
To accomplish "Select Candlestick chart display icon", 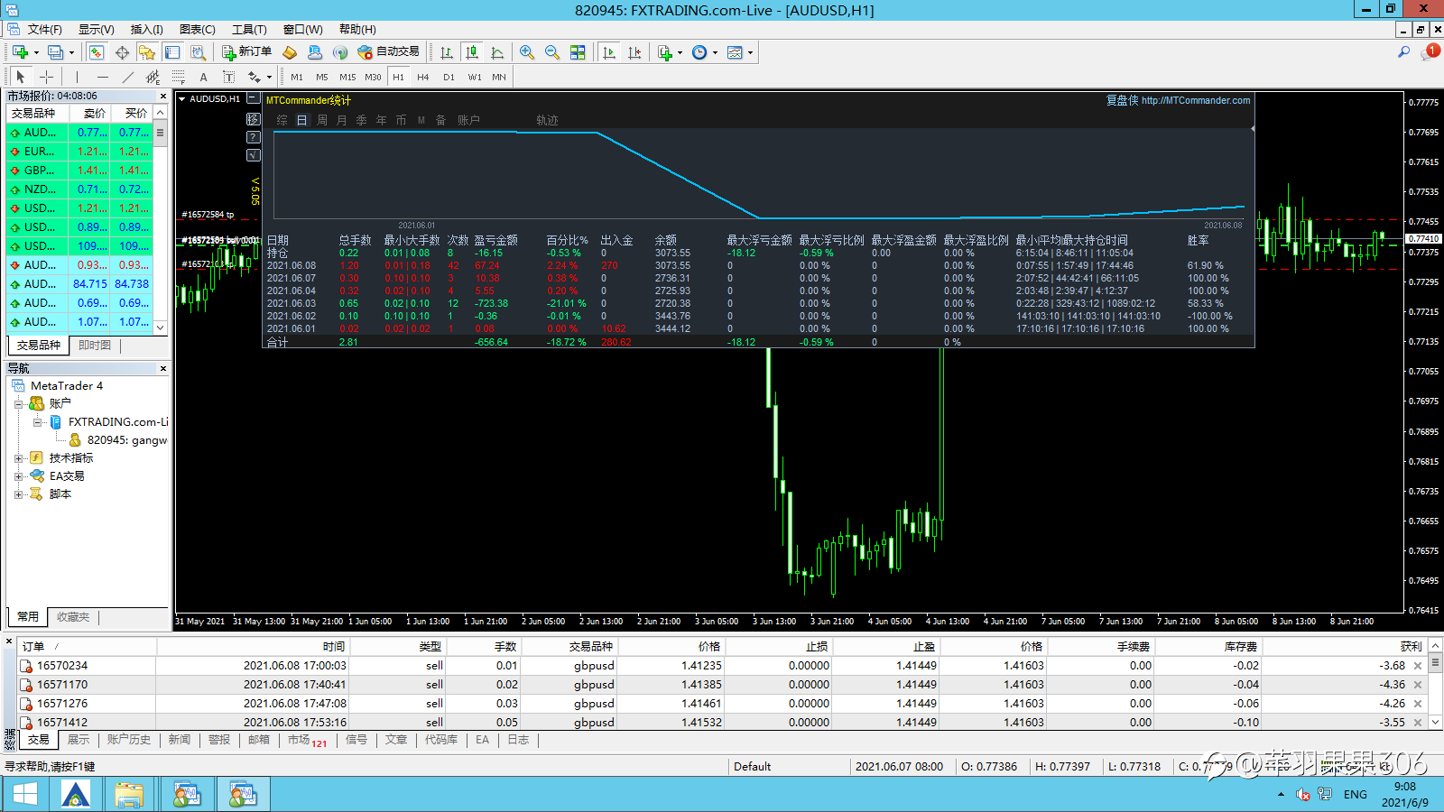I will pyautogui.click(x=472, y=52).
